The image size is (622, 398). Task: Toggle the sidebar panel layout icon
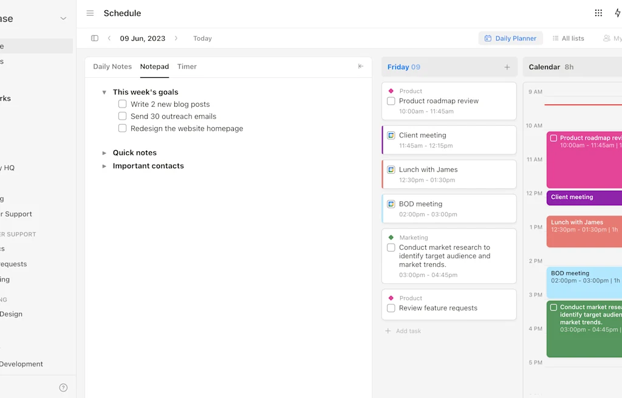pos(94,38)
